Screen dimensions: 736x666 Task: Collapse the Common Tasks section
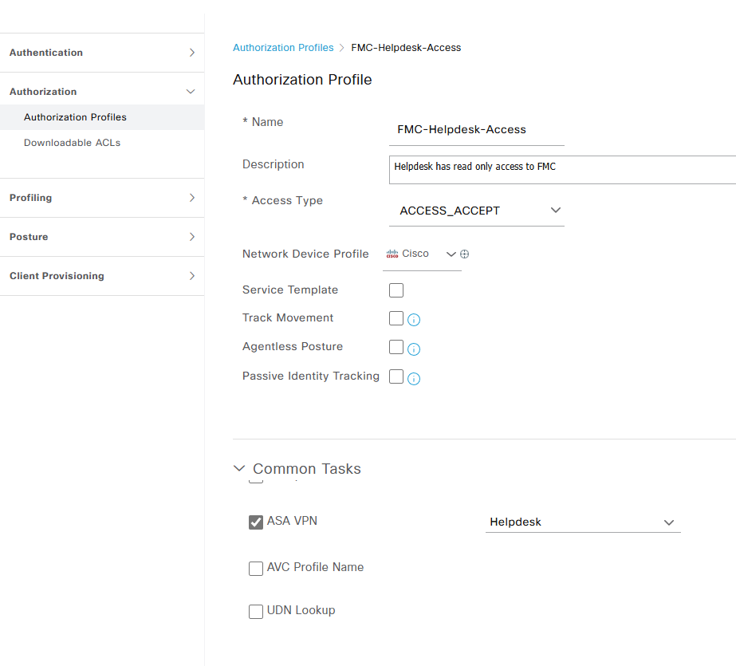pos(239,469)
